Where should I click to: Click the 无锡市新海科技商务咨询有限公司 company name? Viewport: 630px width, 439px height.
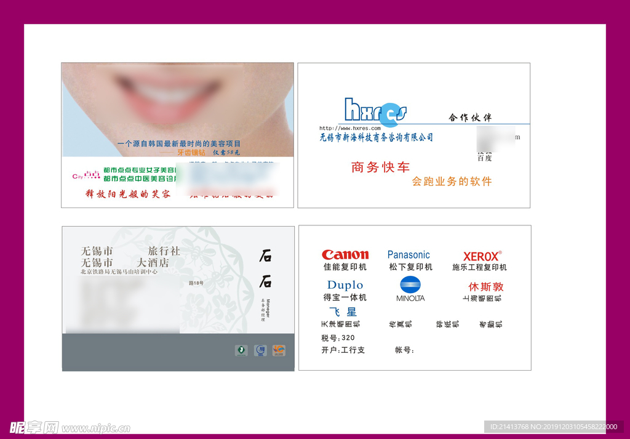(x=376, y=137)
